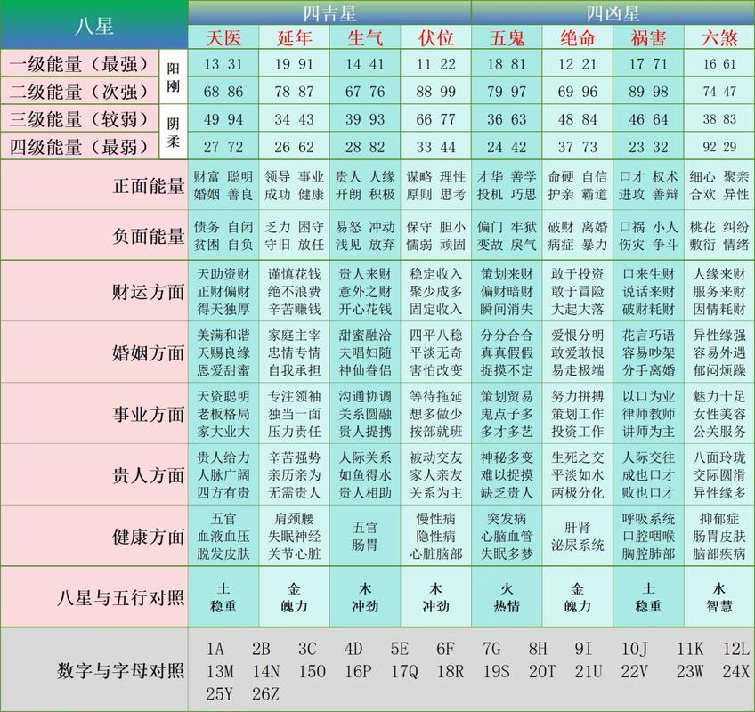Select the 五鬼 column header
755x712 pixels.
(507, 37)
